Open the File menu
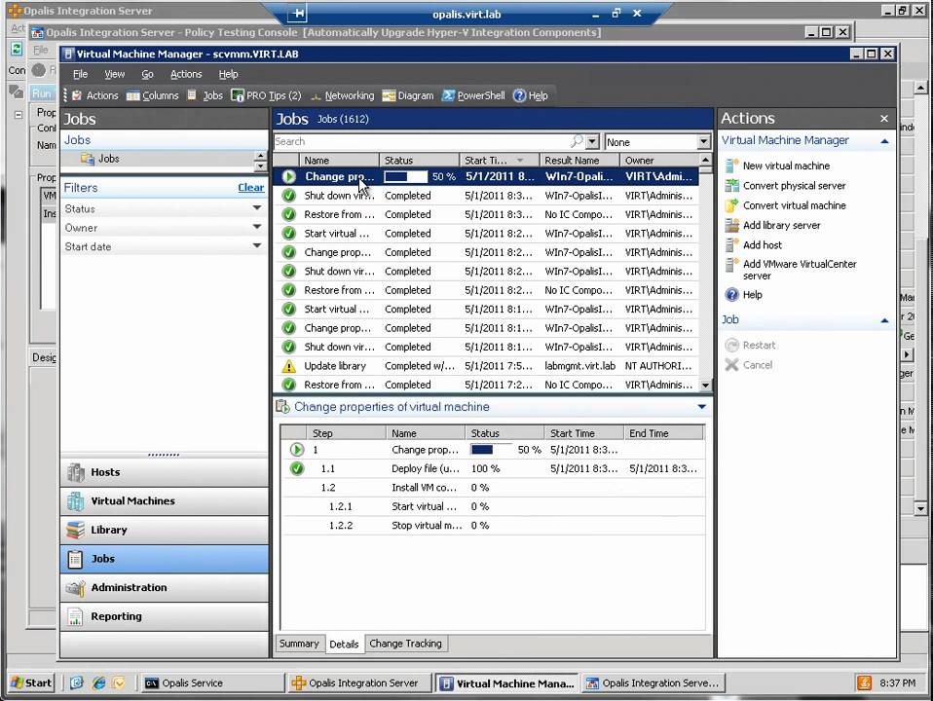This screenshot has height=701, width=933. [80, 74]
